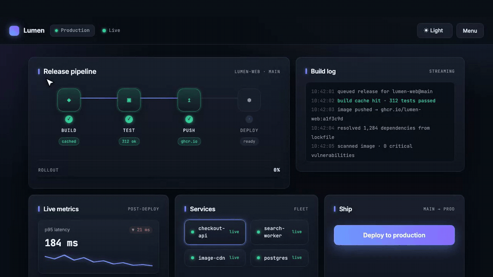
Task: Click the 'ready' badge under DEPLOY
Action: point(249,141)
